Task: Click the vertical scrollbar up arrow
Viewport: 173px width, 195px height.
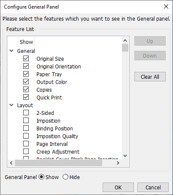Action: click(125, 40)
